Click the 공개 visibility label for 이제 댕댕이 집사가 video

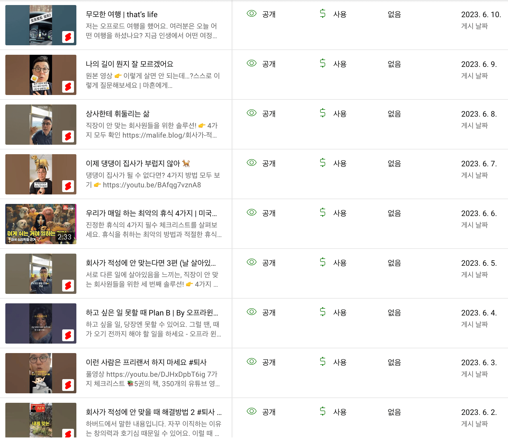click(269, 164)
